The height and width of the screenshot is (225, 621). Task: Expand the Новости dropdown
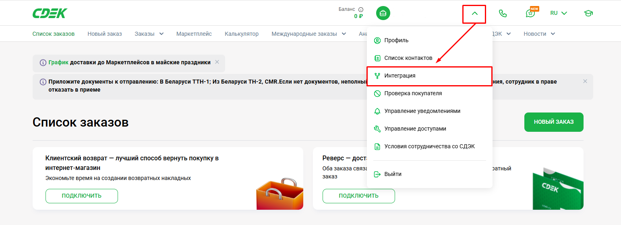pyautogui.click(x=539, y=34)
